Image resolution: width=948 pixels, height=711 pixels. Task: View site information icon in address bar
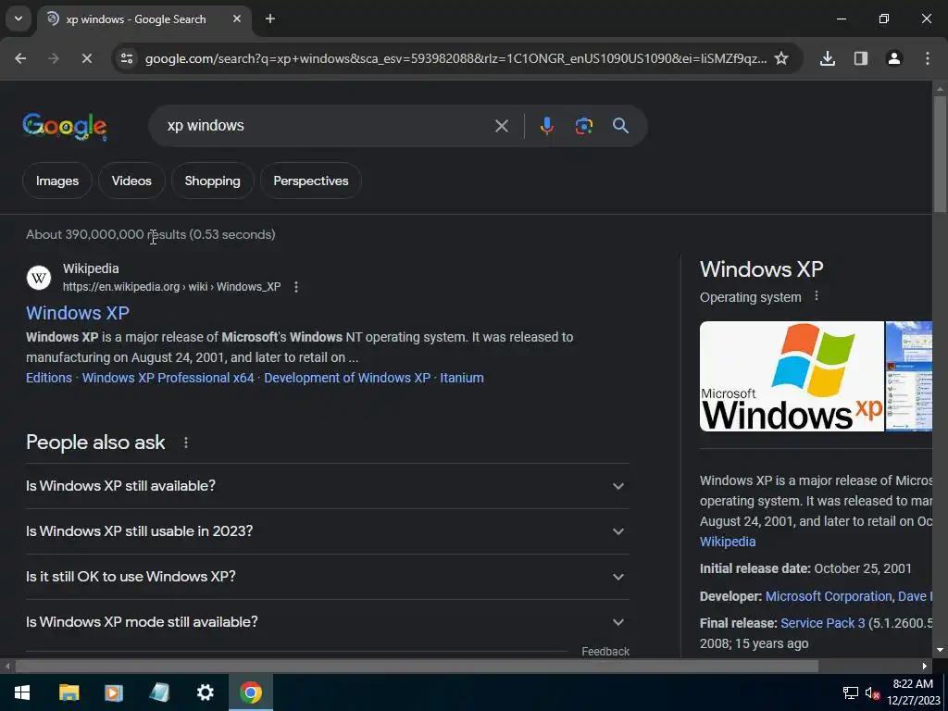click(127, 58)
